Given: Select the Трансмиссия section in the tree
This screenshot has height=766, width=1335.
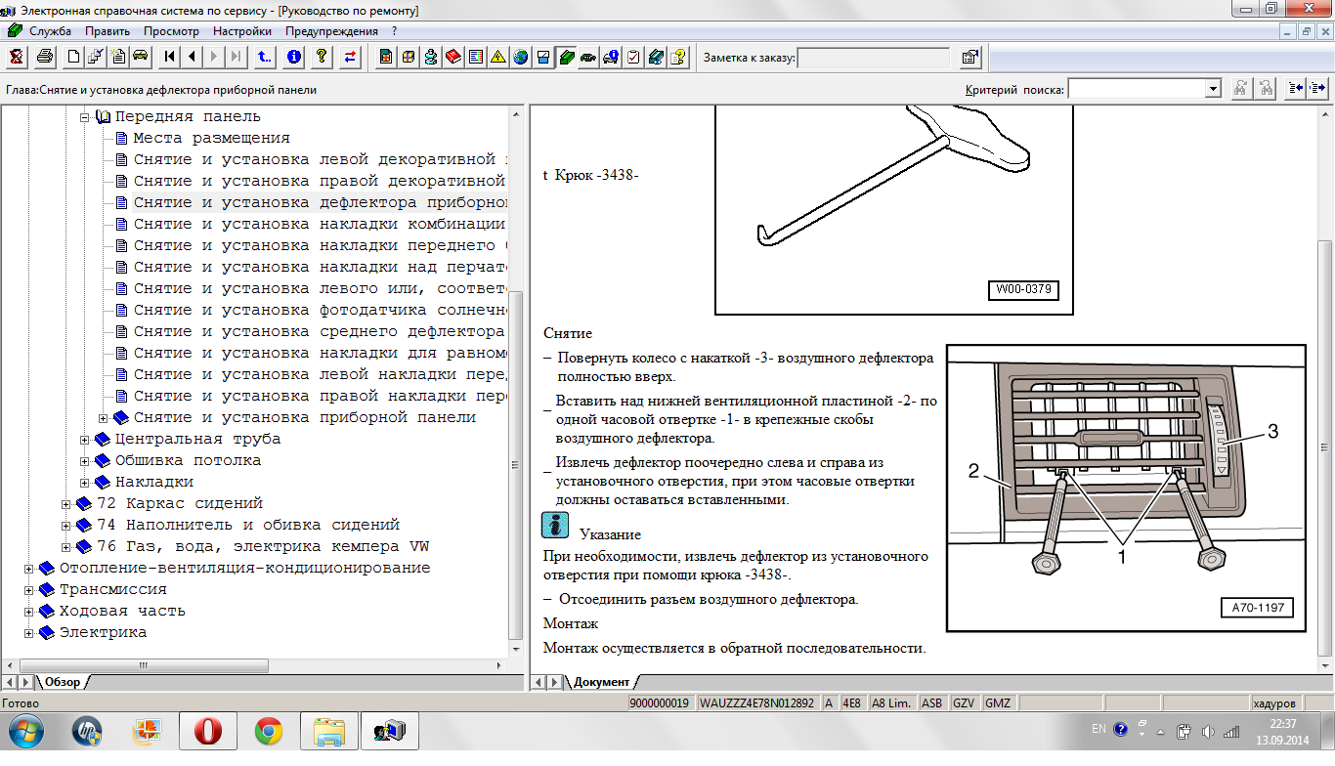Looking at the screenshot, I should point(112,590).
